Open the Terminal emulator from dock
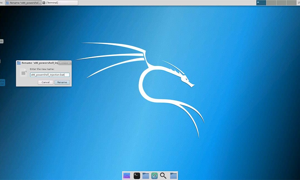300x180 pixels. pos(137,176)
